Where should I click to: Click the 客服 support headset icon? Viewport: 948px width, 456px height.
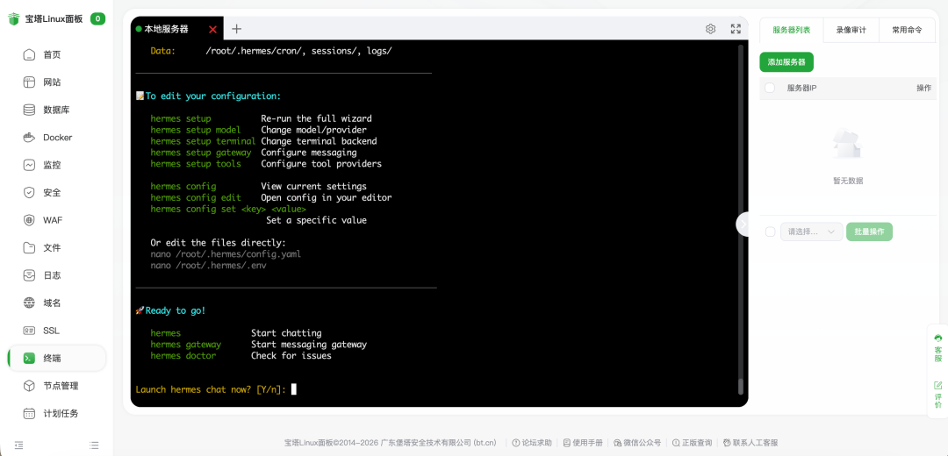[938, 338]
